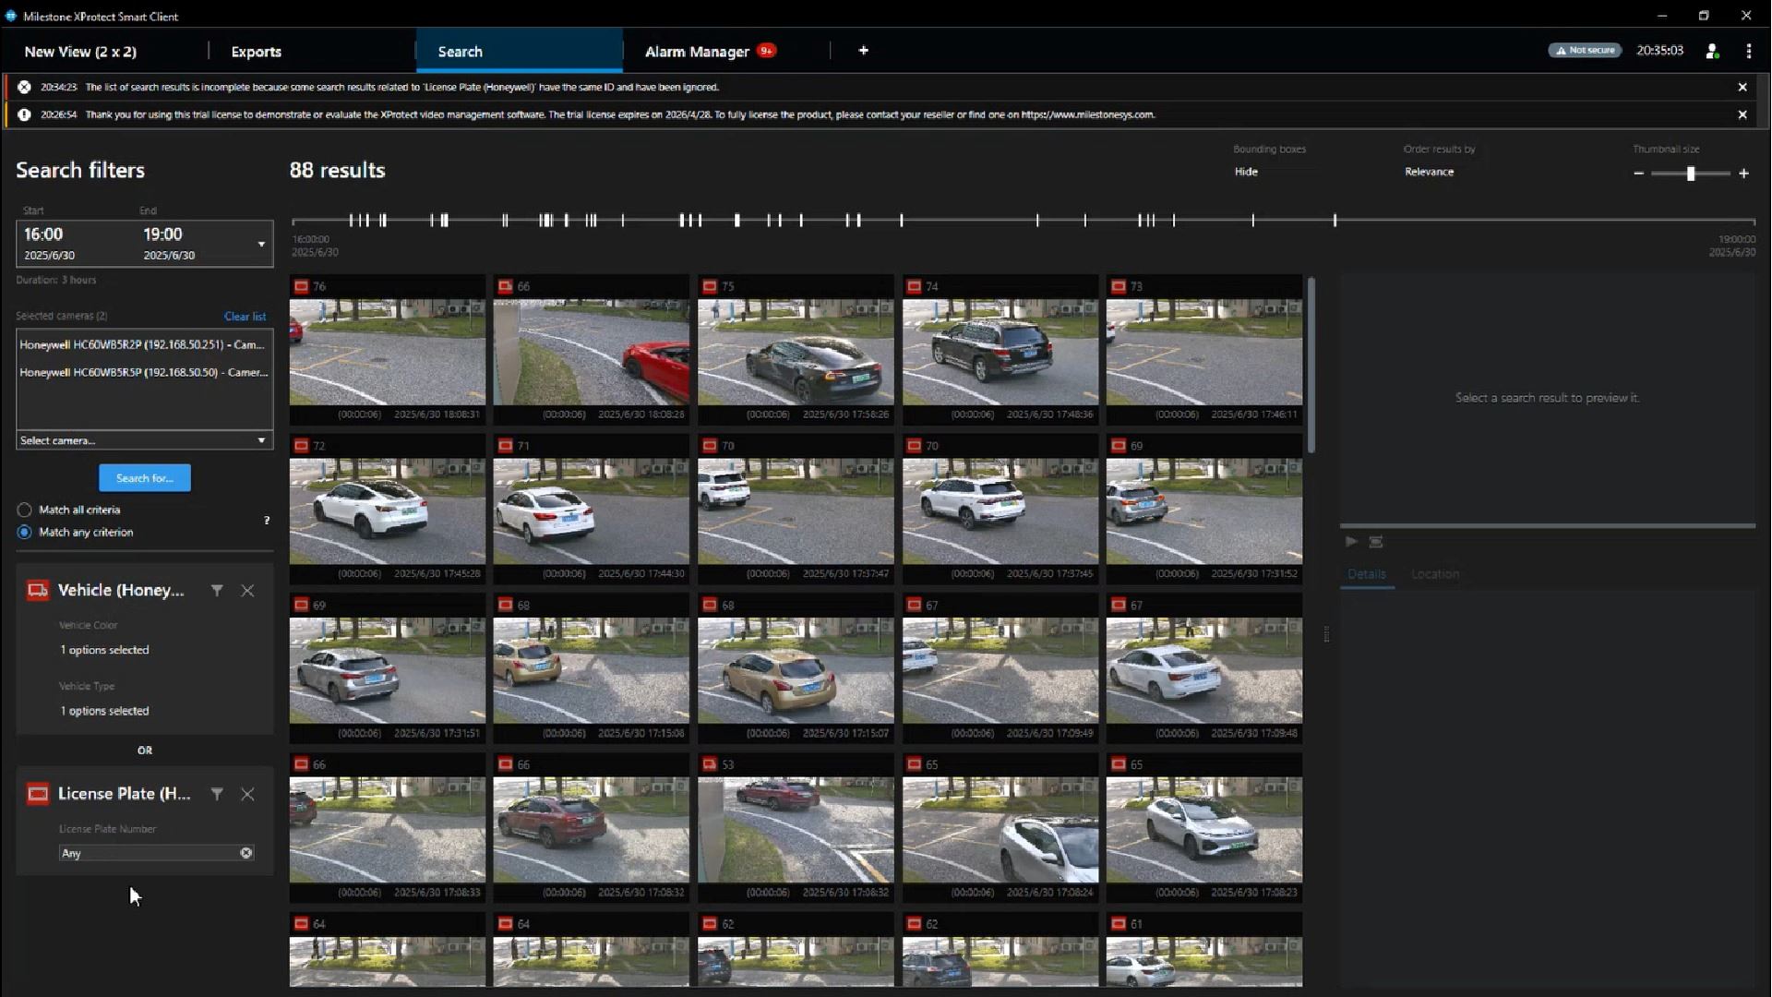Screen dimensions: 1772x997
Task: Open Vehicle Color options selected
Action: pyautogui.click(x=104, y=650)
